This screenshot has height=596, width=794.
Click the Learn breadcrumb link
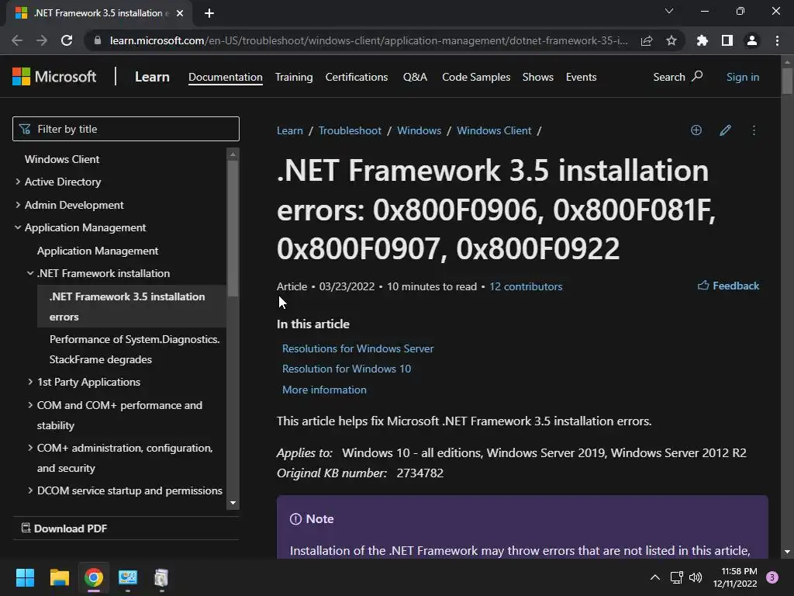point(290,130)
